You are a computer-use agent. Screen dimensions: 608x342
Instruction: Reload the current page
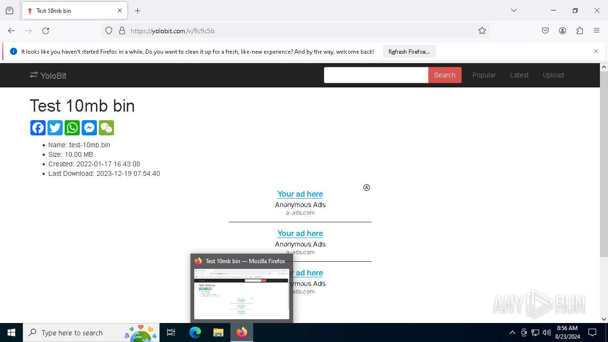tap(46, 31)
